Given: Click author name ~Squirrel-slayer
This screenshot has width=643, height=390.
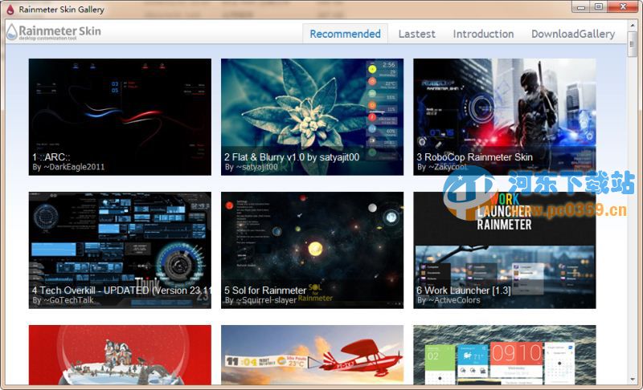Looking at the screenshot, I should point(266,300).
